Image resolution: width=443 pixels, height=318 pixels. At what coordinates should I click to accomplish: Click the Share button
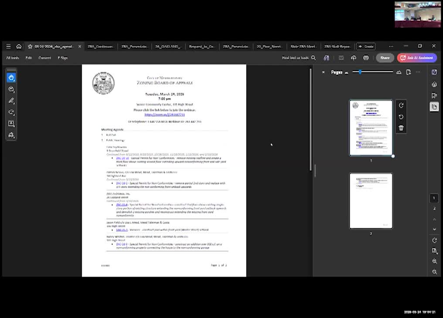click(x=385, y=58)
